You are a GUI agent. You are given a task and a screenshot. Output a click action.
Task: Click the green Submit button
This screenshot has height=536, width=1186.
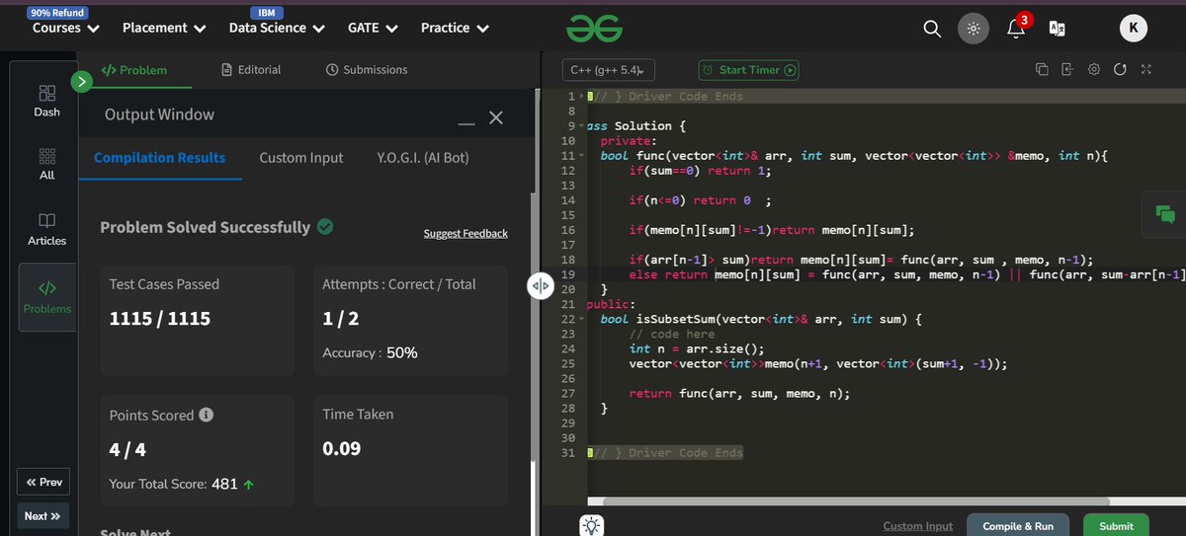(1116, 526)
